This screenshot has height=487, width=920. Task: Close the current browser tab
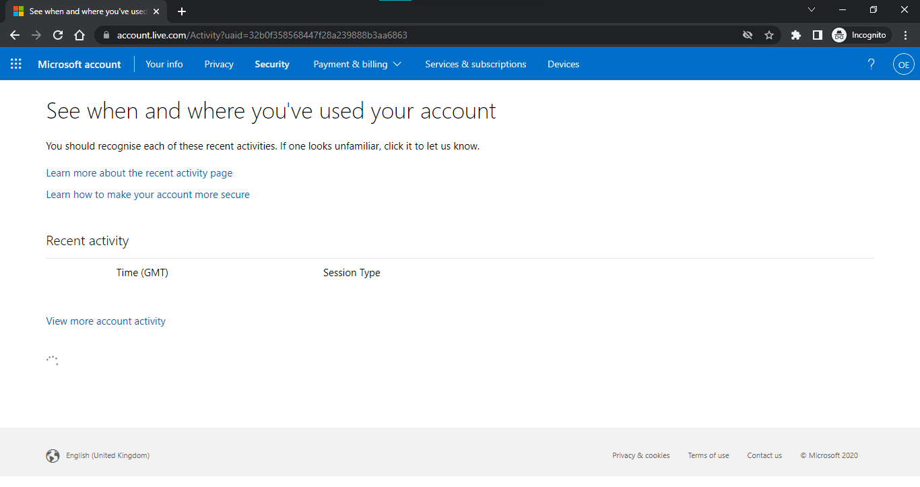click(x=156, y=11)
